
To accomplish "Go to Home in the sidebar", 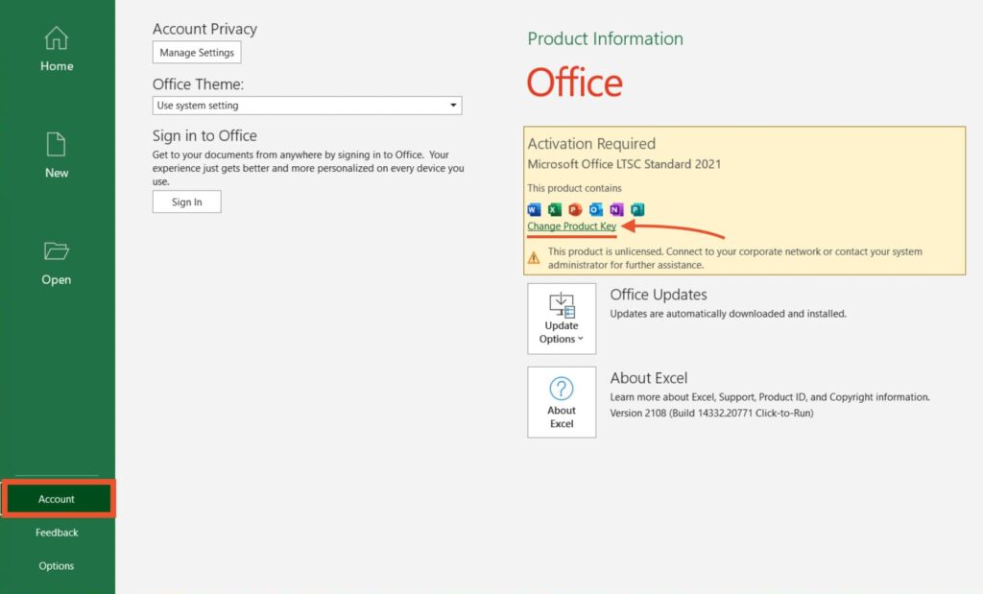I will pyautogui.click(x=57, y=50).
